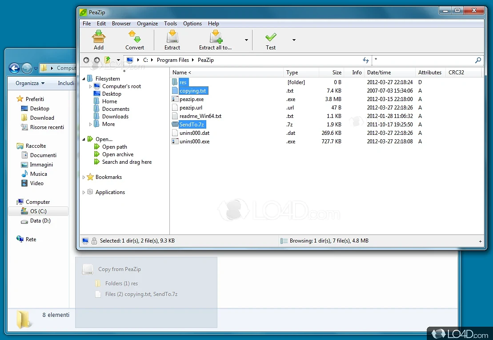493x340 pixels.
Task: Select Desktop in the Filesystem tree
Action: 112,94
